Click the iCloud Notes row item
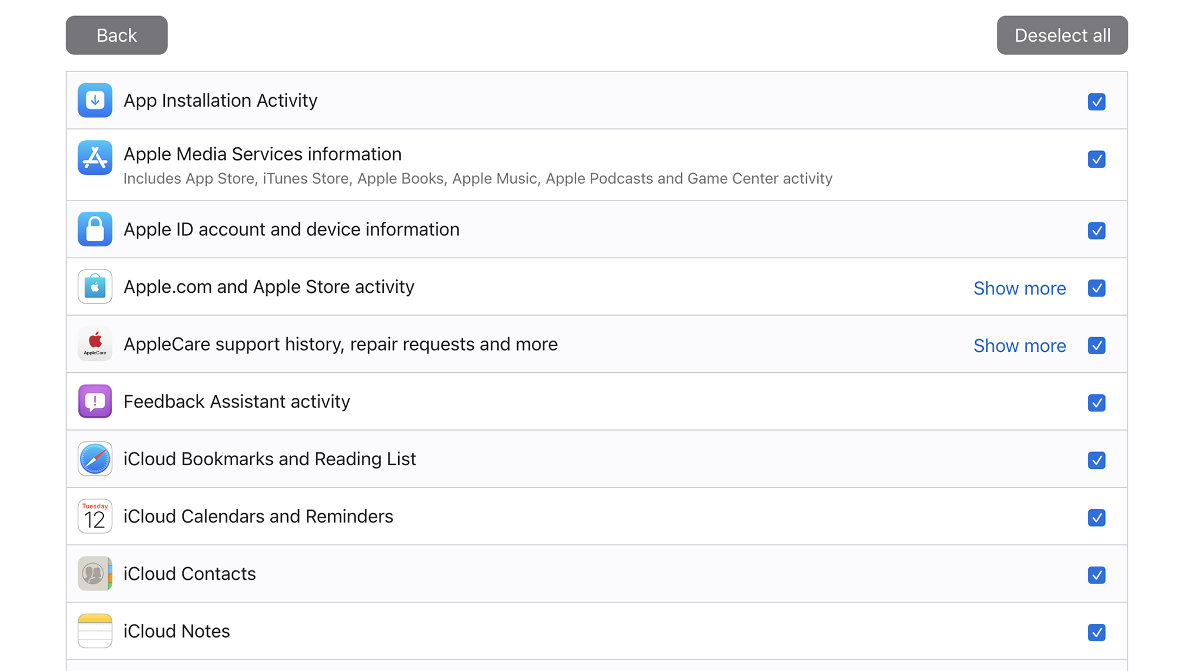This screenshot has width=1194, height=671. coord(596,631)
